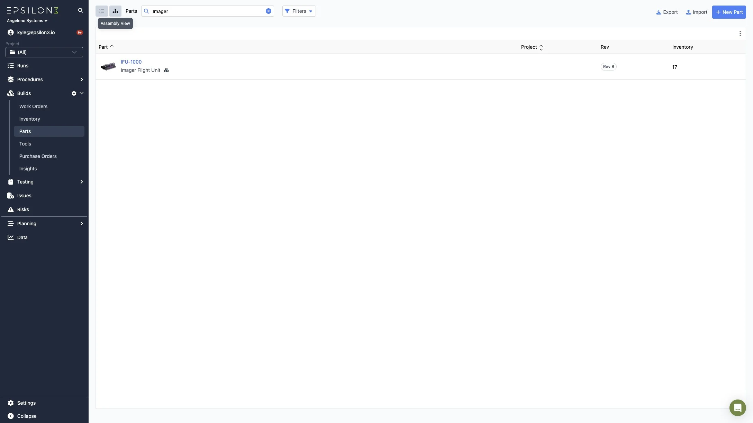
Task: Click in the Parts search field
Action: [x=208, y=11]
